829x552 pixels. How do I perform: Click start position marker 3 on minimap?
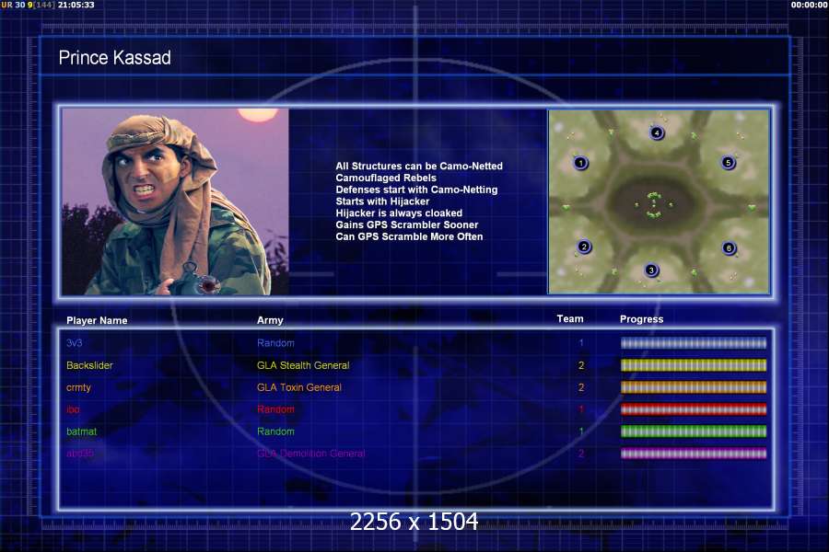pyautogui.click(x=651, y=270)
